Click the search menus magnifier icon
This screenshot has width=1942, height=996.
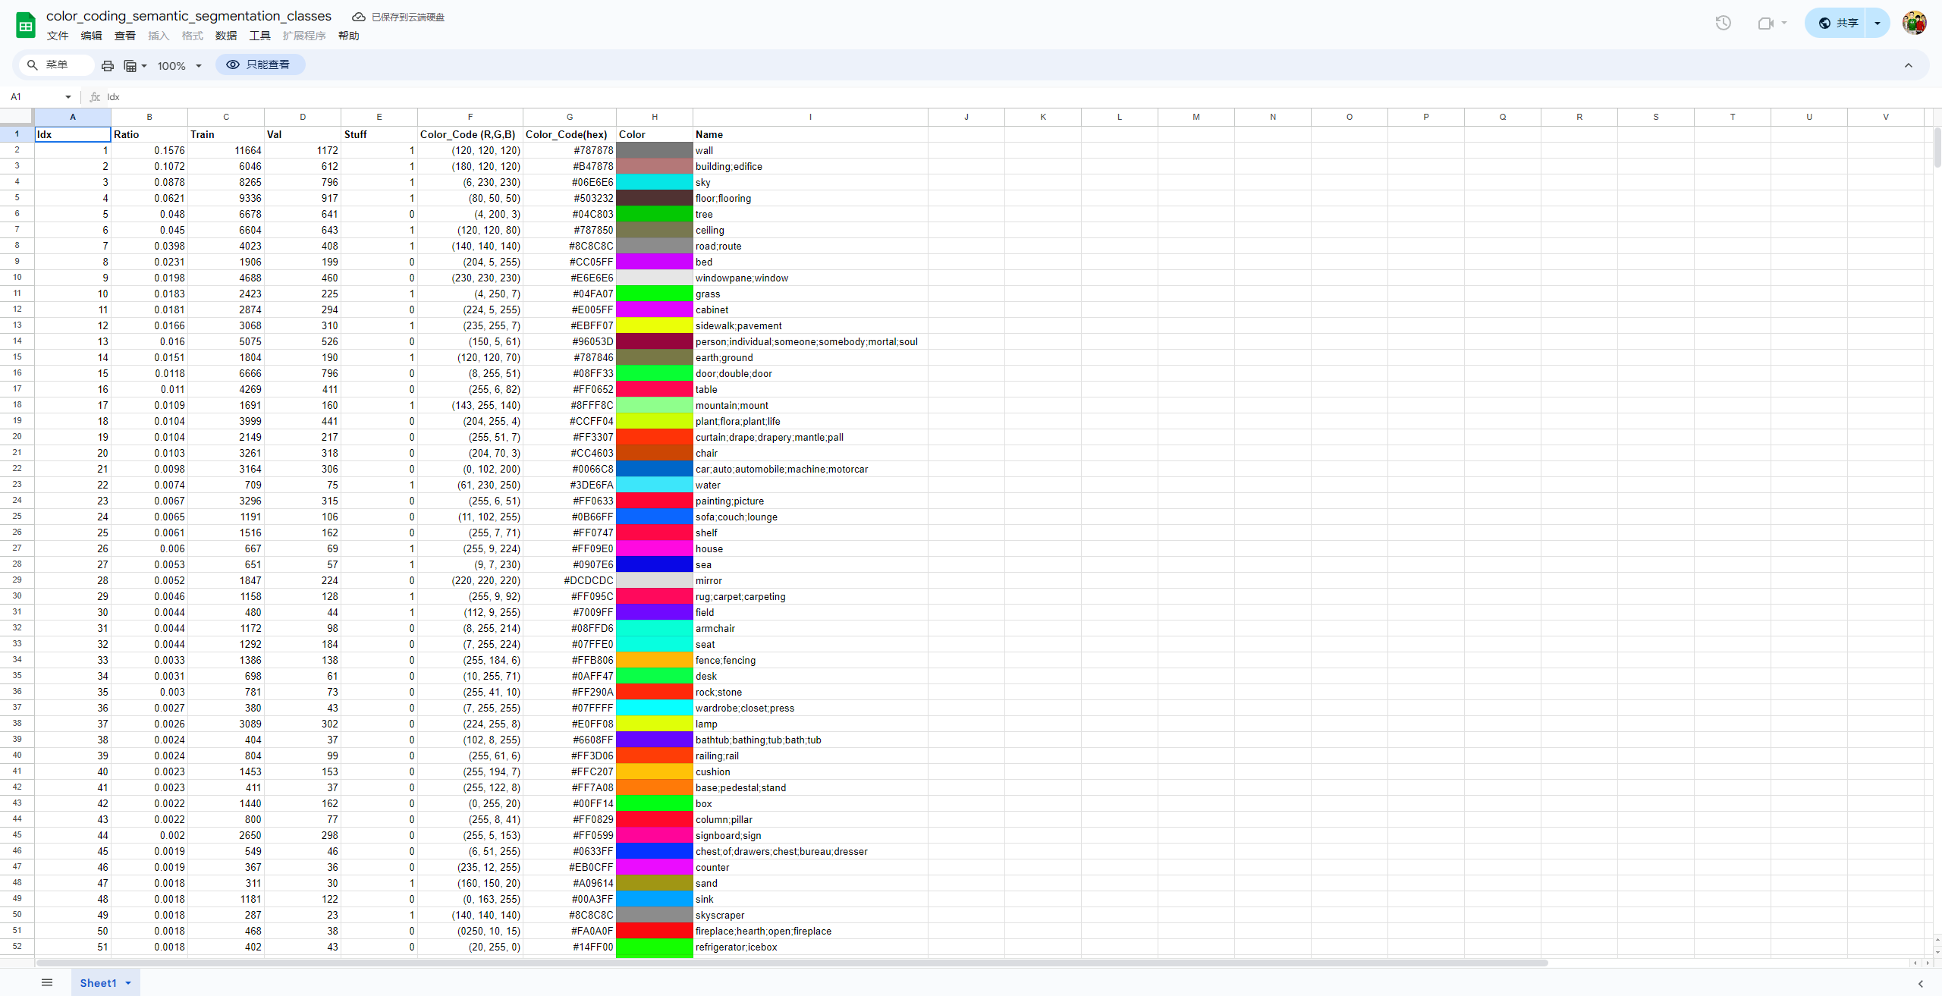coord(32,65)
